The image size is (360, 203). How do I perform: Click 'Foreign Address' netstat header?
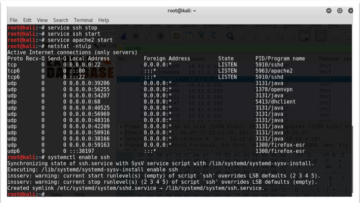pyautogui.click(x=167, y=59)
